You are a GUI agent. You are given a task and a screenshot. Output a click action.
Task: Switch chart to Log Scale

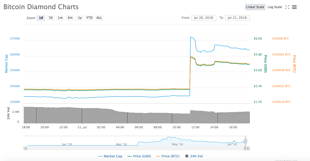pos(275,7)
